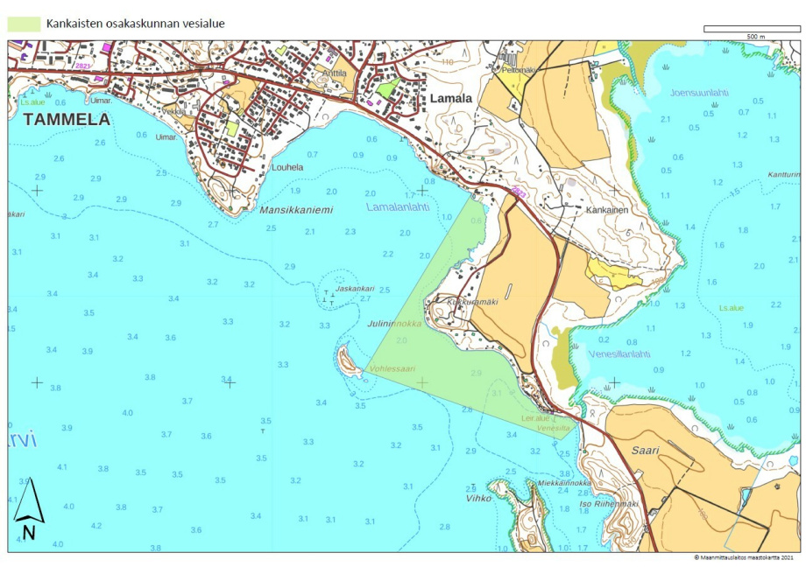Click the TAMMELA town label
This screenshot has width=806, height=567.
click(x=67, y=119)
